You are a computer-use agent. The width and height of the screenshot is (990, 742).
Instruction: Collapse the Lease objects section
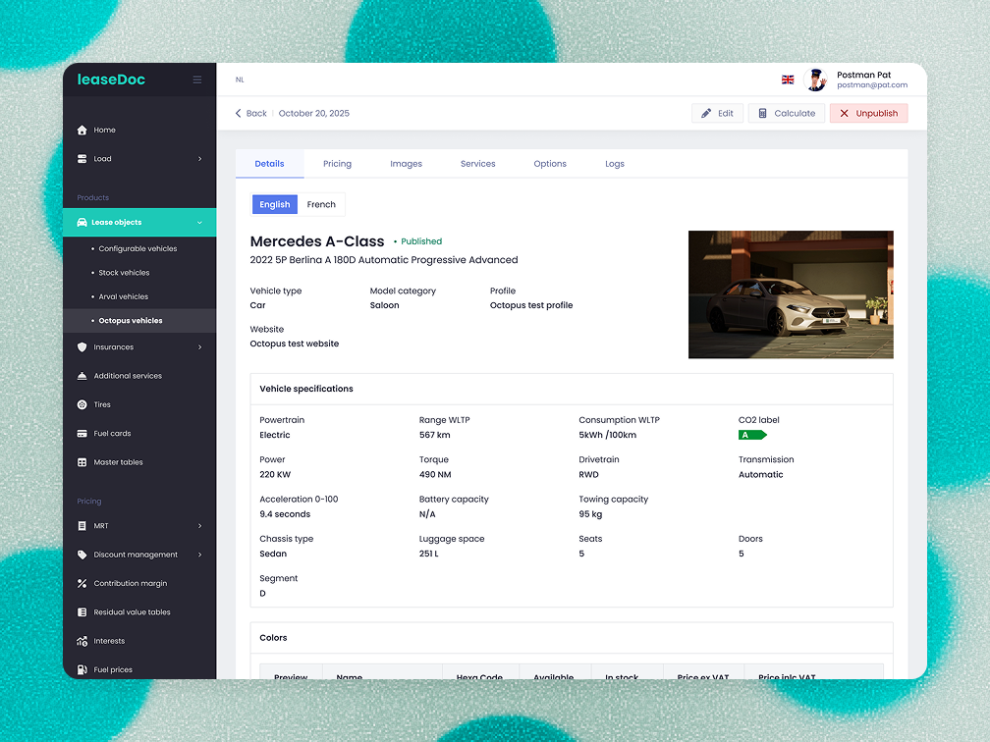point(199,223)
